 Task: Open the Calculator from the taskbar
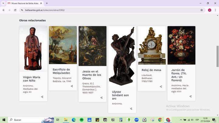[121, 120]
